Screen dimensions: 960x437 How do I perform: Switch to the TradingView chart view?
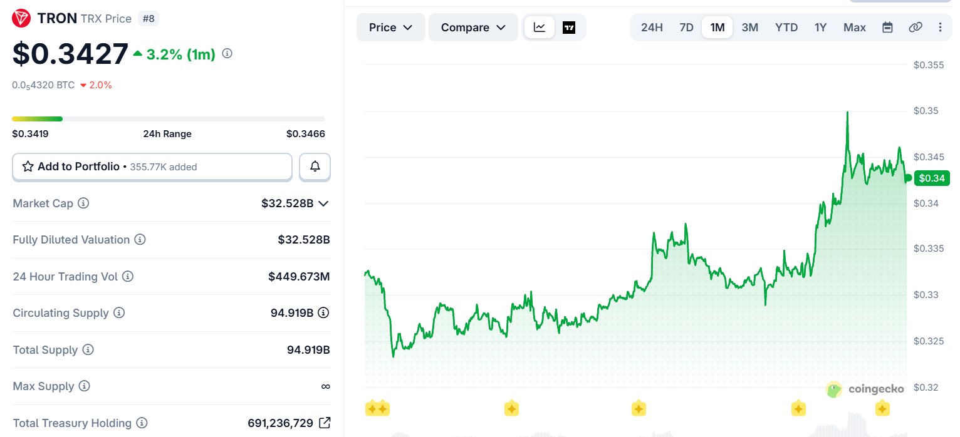pos(569,28)
